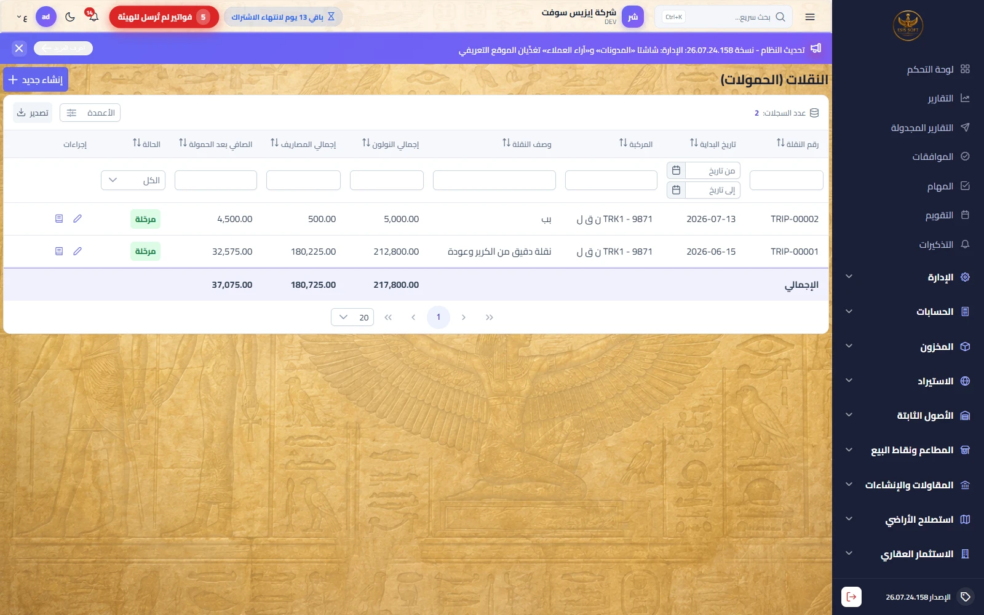Click 'إنشاء جديد' create new button
The height and width of the screenshot is (615, 984).
coord(36,80)
